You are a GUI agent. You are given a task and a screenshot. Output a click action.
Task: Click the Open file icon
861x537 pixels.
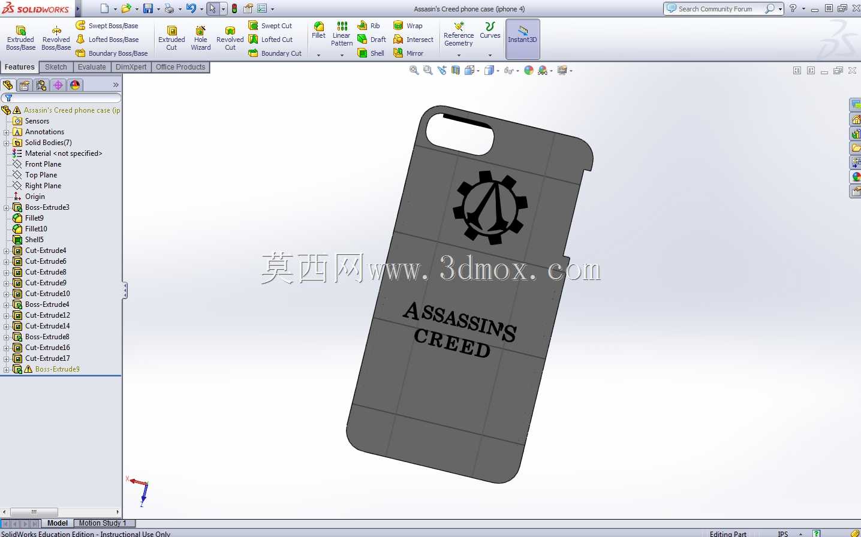(126, 8)
